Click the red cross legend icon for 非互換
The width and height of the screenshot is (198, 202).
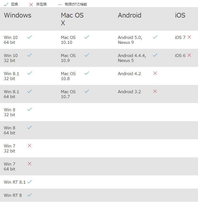[x=31, y=5]
